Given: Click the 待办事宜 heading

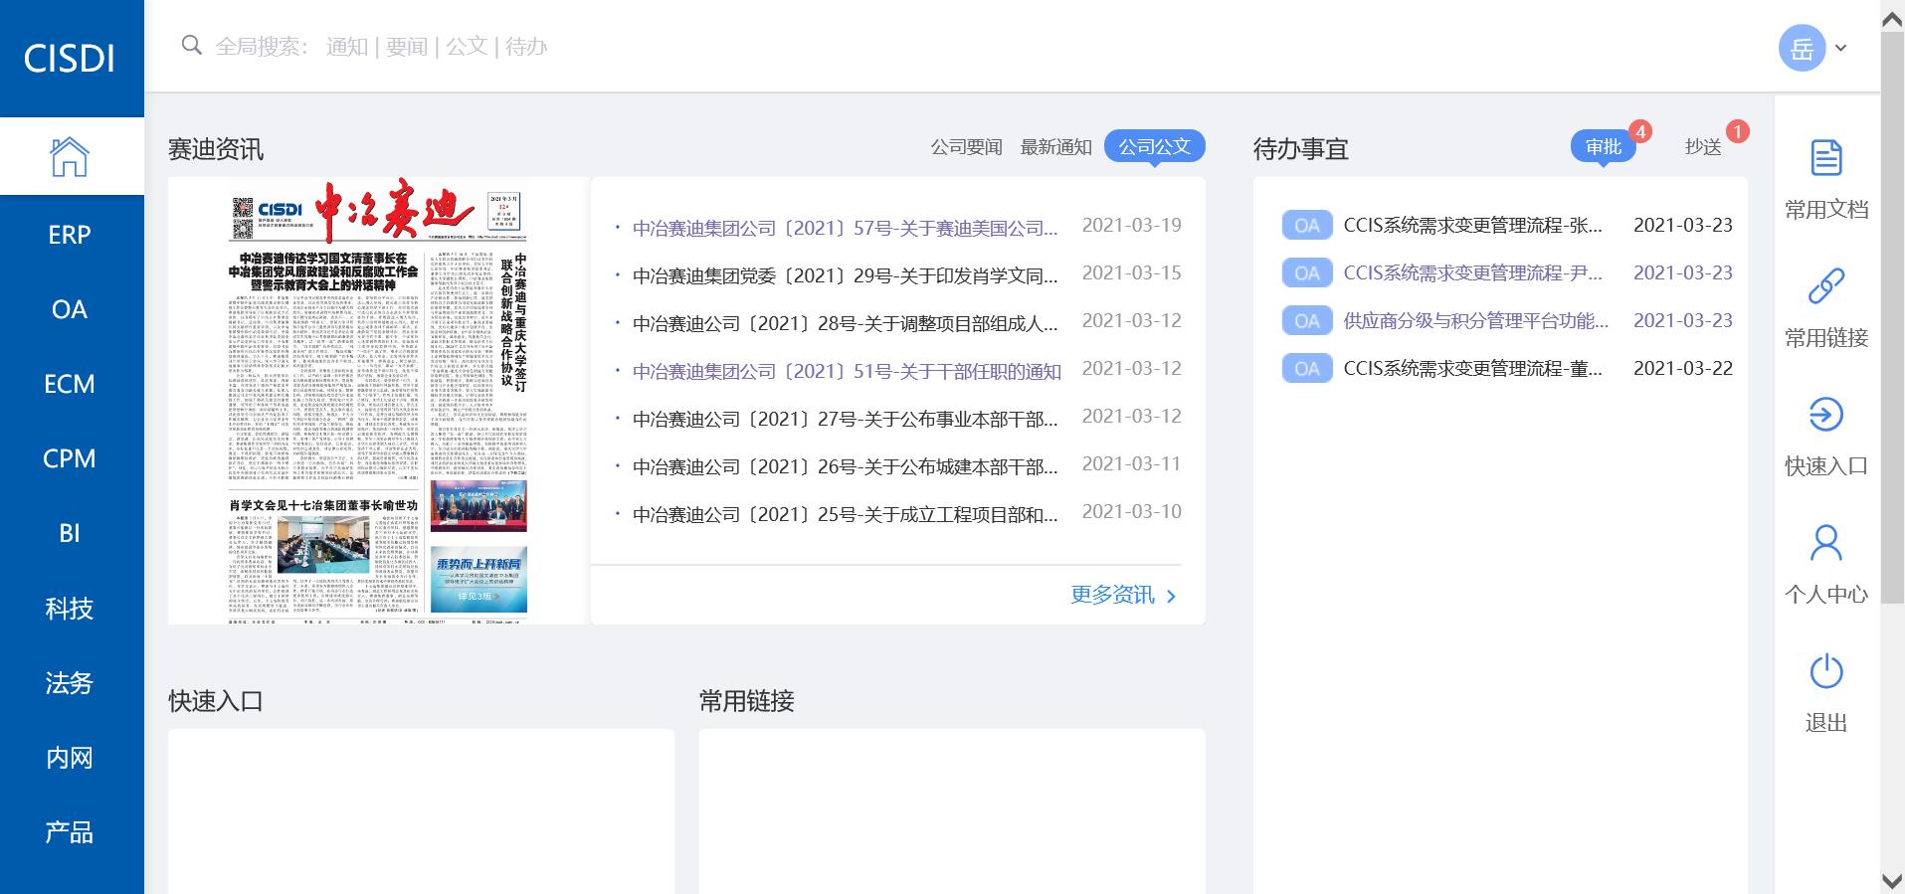Looking at the screenshot, I should coord(1301,149).
